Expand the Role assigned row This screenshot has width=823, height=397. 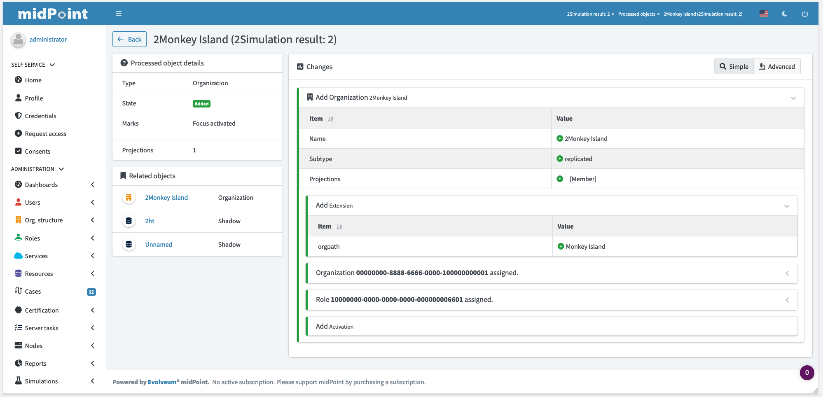click(x=787, y=300)
